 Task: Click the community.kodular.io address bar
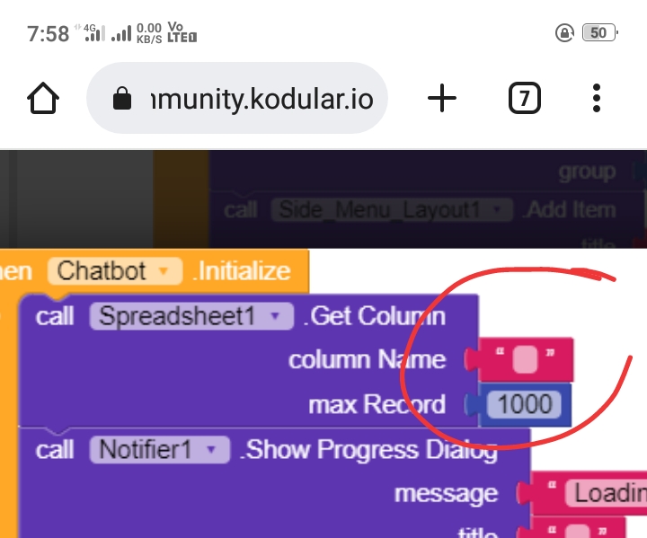(x=237, y=98)
